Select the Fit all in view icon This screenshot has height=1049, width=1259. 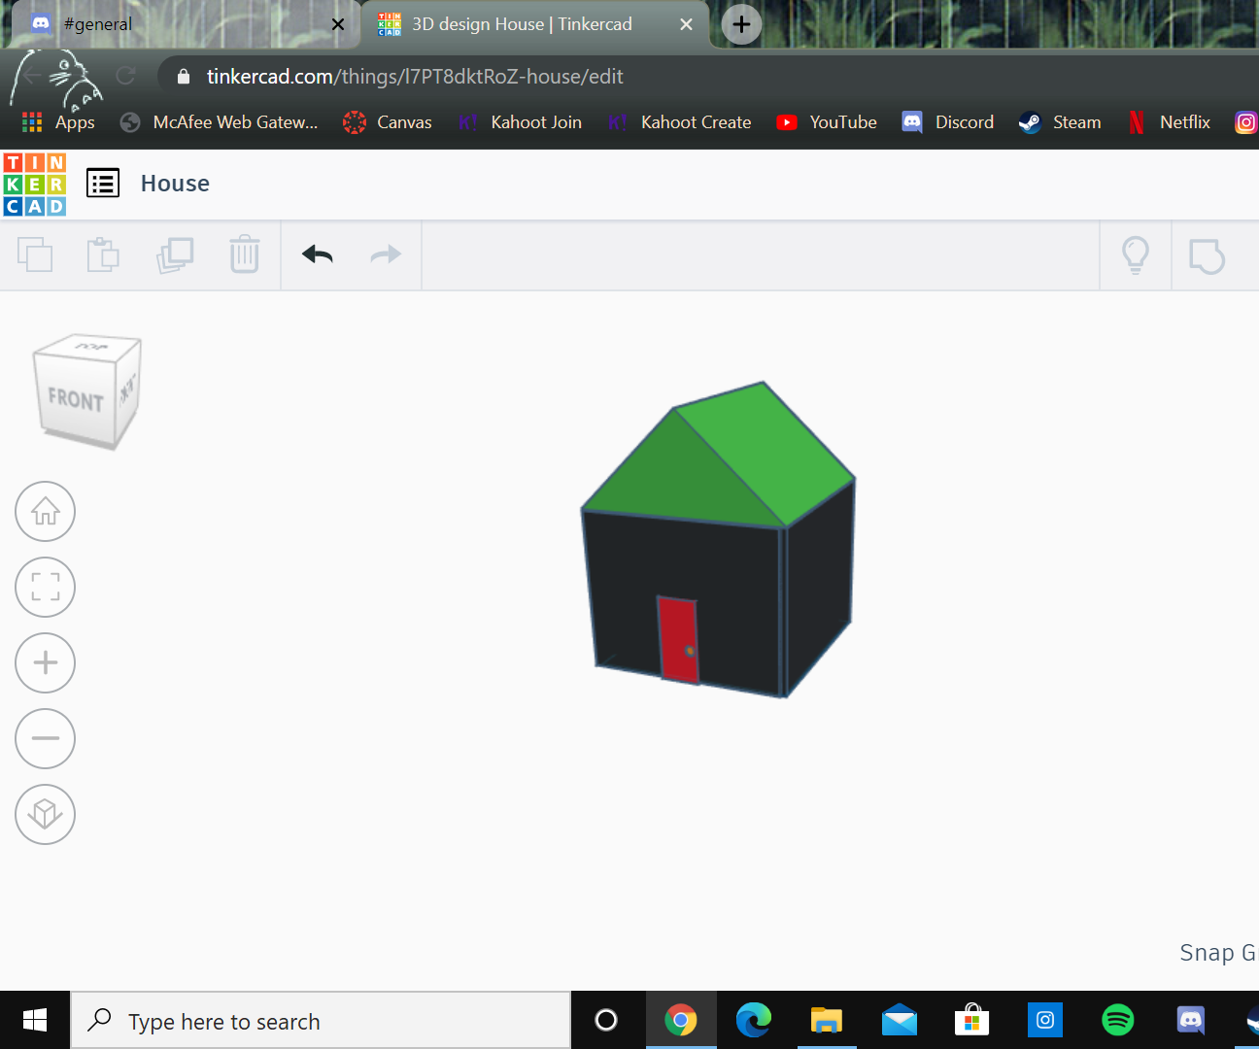pyautogui.click(x=45, y=587)
